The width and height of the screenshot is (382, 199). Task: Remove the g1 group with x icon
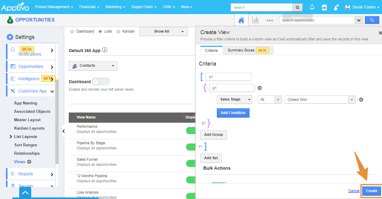(x=260, y=88)
